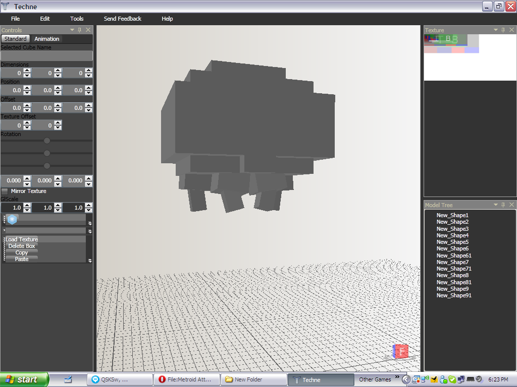Image resolution: width=517 pixels, height=387 pixels.
Task: Select the Standard mode toggle
Action: (x=15, y=39)
